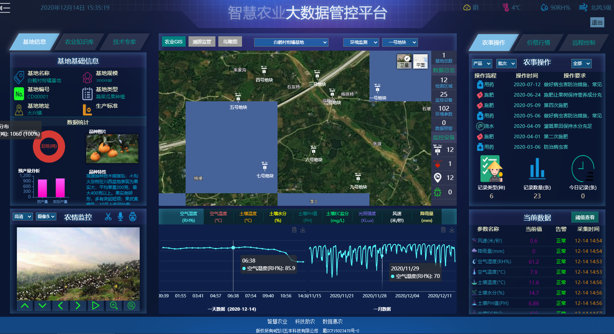Switch map to 平面 flat view
This screenshot has height=334, width=614.
(x=420, y=61)
